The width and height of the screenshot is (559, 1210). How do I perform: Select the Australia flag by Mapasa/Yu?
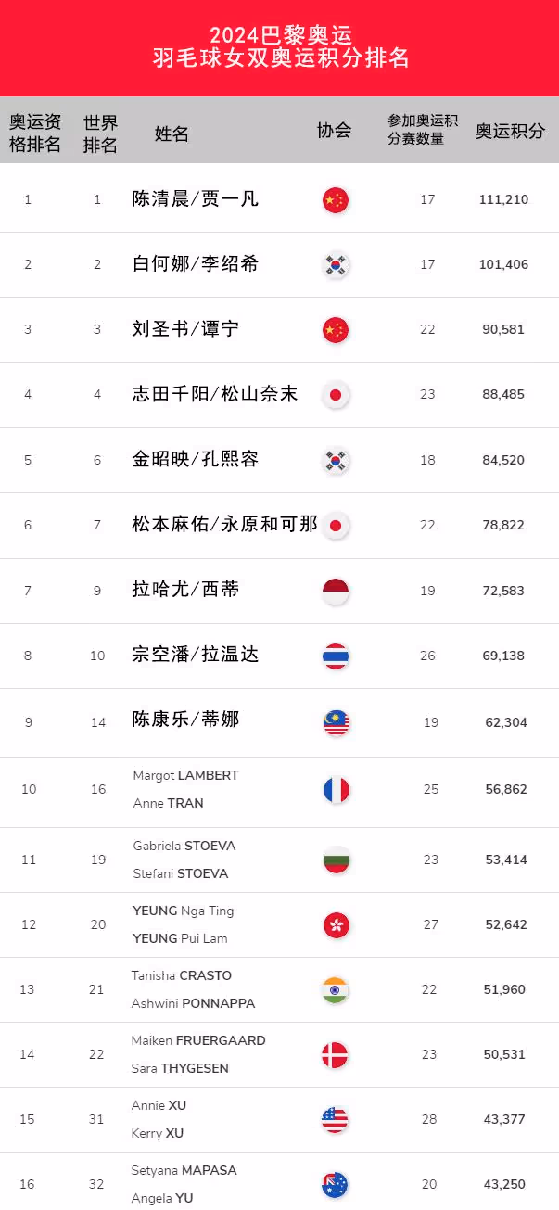pyautogui.click(x=335, y=1184)
